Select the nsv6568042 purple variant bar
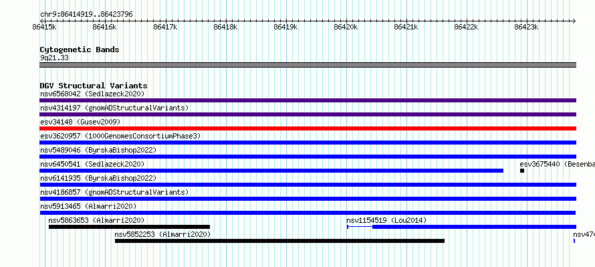595x267 pixels. point(308,100)
